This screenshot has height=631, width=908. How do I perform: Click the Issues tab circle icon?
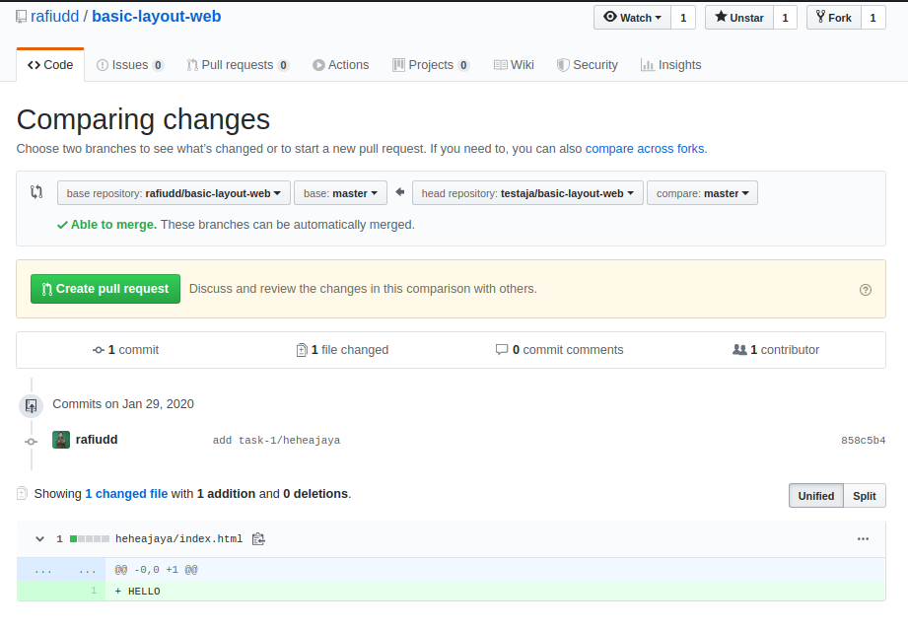pyautogui.click(x=103, y=65)
